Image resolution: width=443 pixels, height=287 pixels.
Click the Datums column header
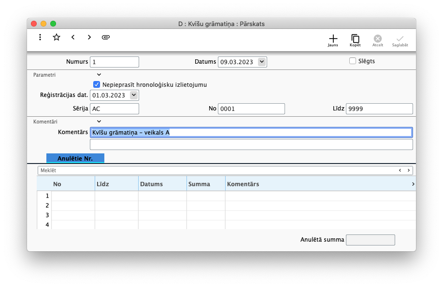(162, 184)
